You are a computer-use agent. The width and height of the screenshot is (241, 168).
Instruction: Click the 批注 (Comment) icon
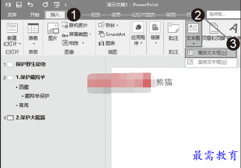tap(174, 28)
